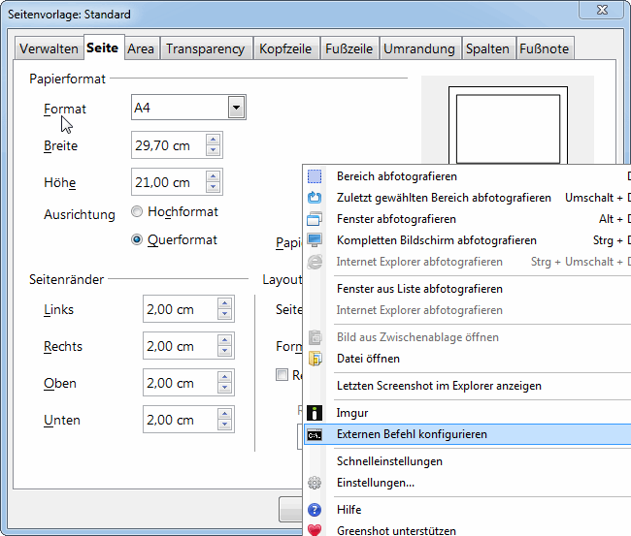Viewport: 631px width, 536px height.
Task: Decrease the Unten margin value
Action: click(224, 425)
